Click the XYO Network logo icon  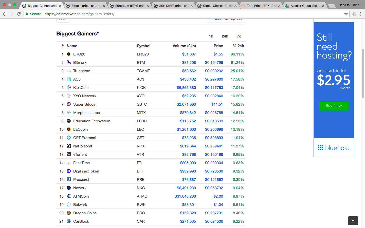69,96
